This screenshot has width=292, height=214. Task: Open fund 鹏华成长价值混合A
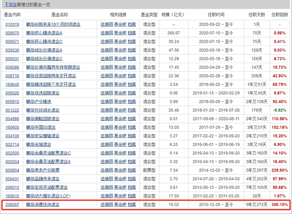point(44,50)
